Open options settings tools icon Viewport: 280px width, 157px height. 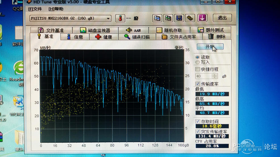pyautogui.click(x=190, y=18)
